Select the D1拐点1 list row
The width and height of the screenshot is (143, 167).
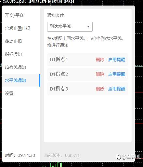(87, 60)
